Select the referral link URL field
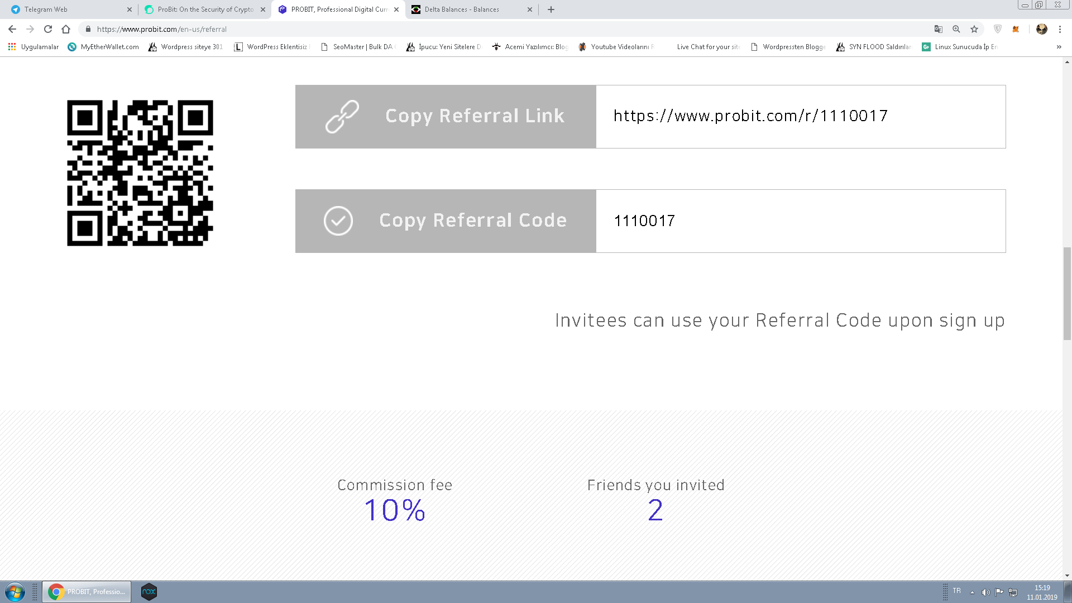Viewport: 1072px width, 603px height. (801, 117)
